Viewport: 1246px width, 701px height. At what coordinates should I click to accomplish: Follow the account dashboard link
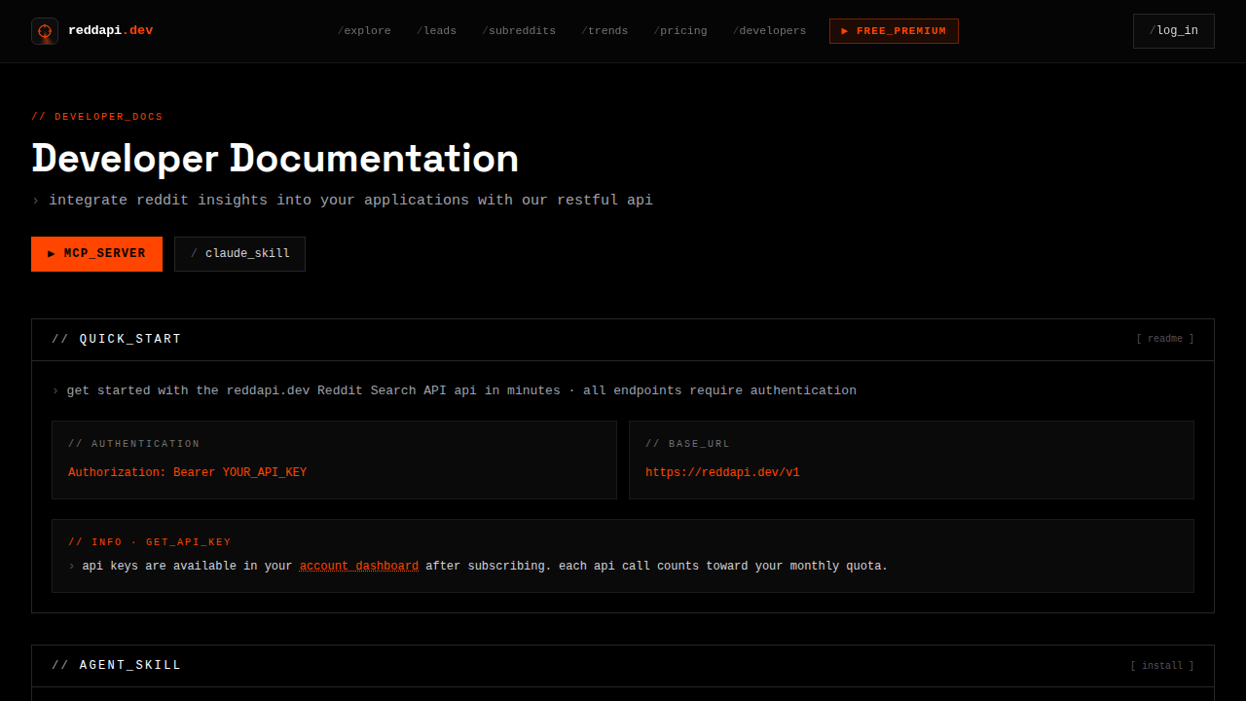(x=359, y=566)
